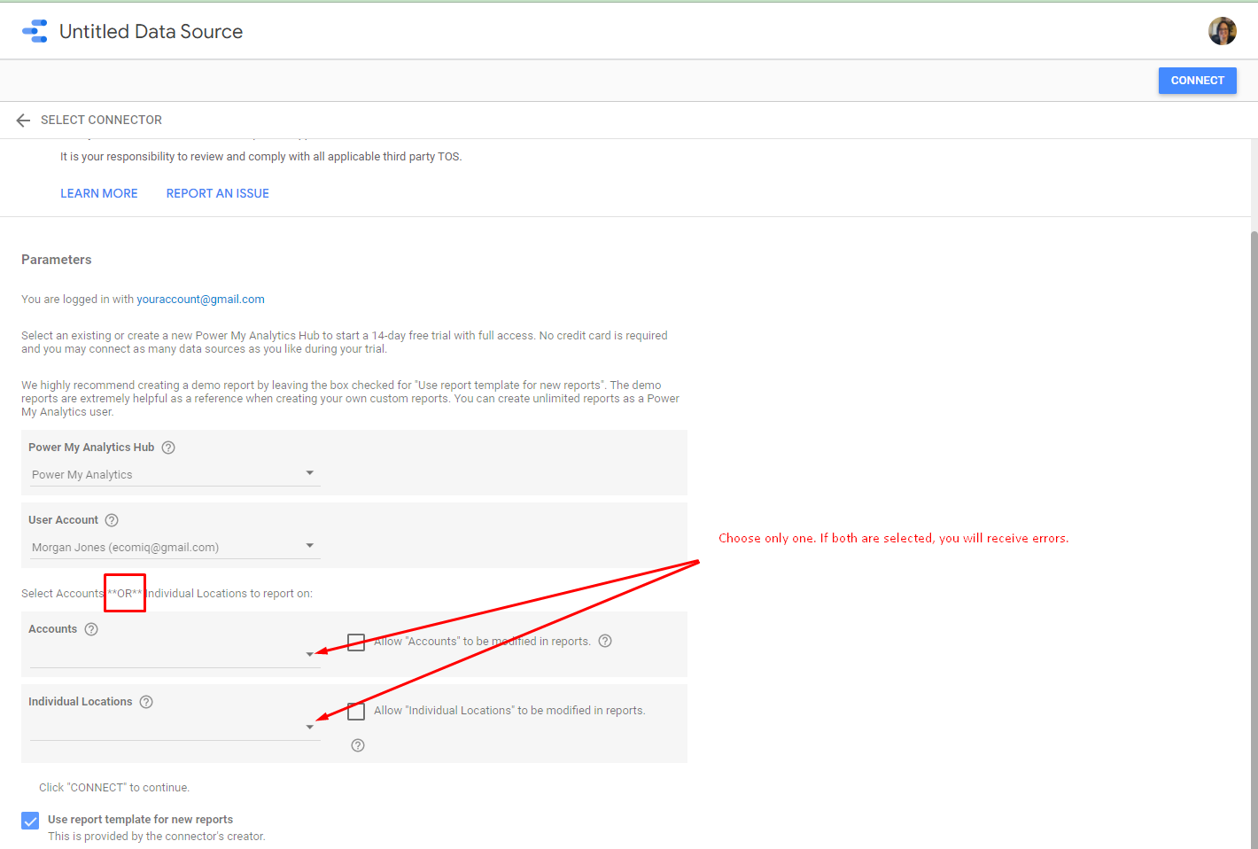Click the Data Studio logo icon
Screen dimensions: 1258x849
(x=35, y=31)
